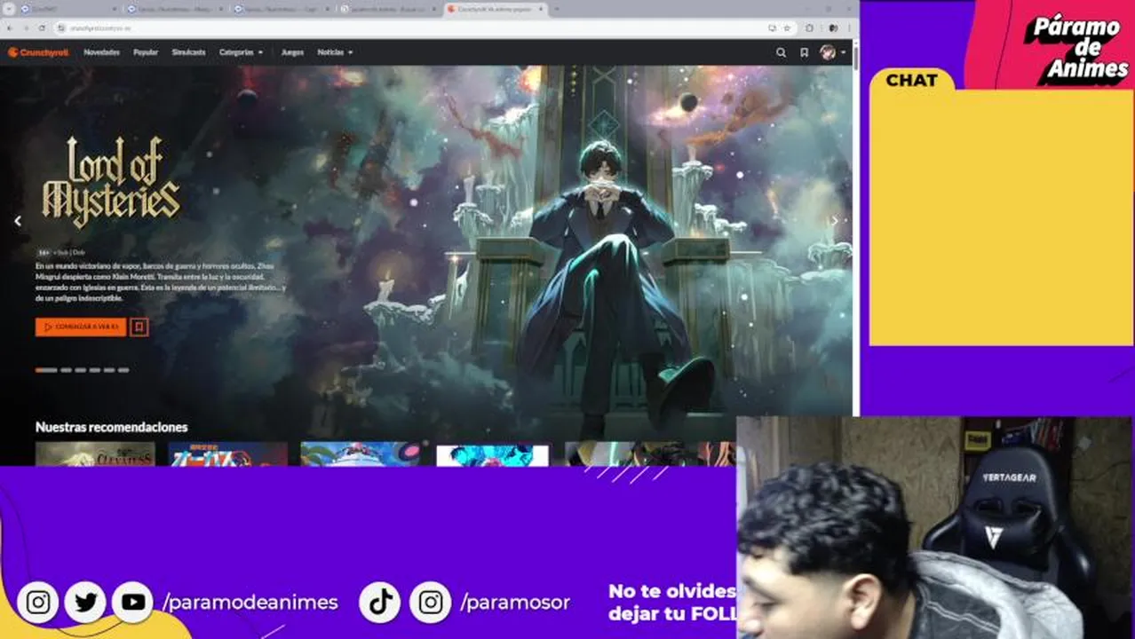Open the Novedades menu item
Viewport: 1135px width, 639px height.
coord(101,52)
